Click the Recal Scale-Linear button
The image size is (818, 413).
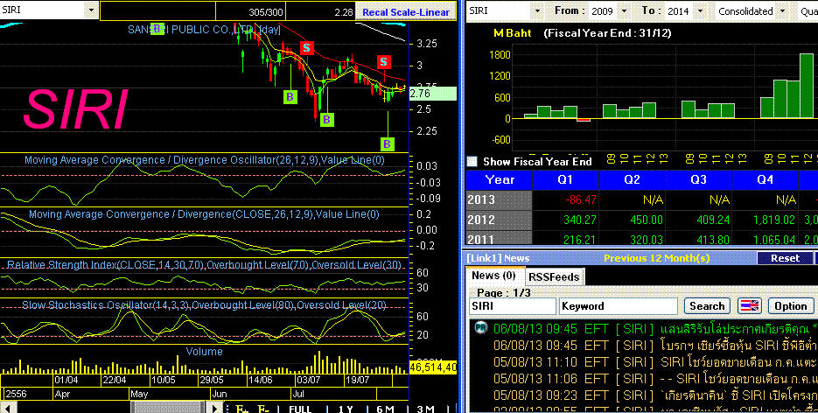(405, 12)
